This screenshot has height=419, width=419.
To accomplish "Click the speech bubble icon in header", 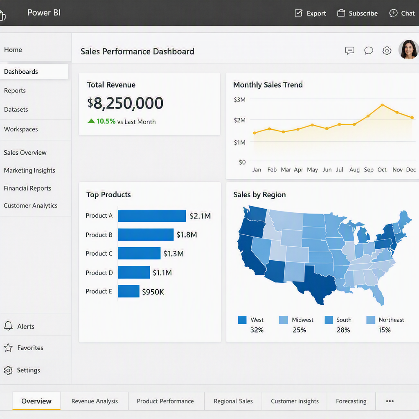I will [369, 50].
